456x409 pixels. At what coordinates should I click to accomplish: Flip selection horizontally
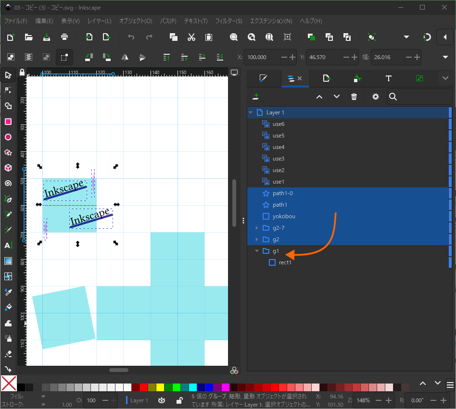coord(125,57)
